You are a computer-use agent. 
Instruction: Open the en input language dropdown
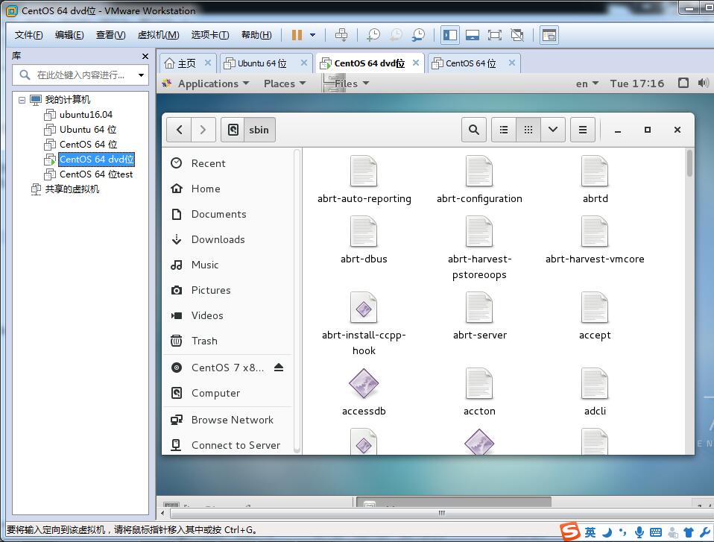[x=587, y=83]
